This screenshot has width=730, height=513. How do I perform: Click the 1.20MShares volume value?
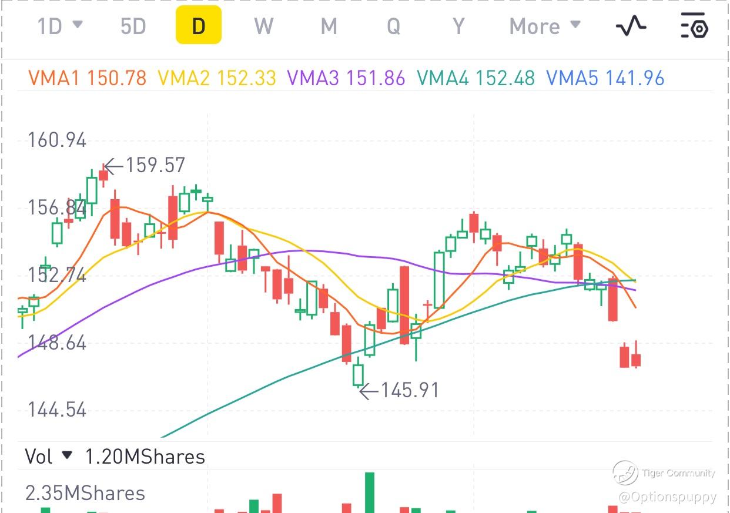click(x=145, y=457)
